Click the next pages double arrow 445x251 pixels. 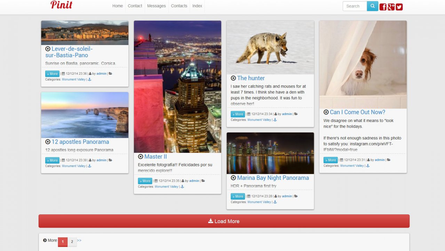(79, 240)
